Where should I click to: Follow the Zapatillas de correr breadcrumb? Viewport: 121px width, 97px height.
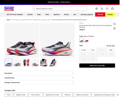click(26, 20)
